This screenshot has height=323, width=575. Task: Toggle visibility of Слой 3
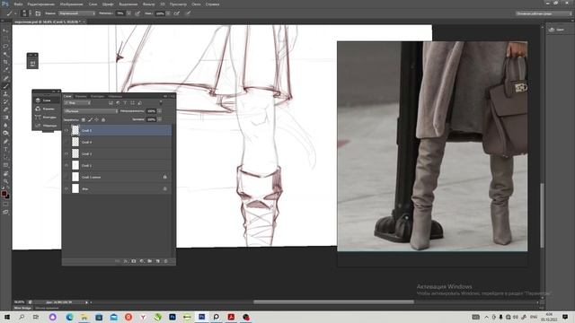click(x=66, y=153)
